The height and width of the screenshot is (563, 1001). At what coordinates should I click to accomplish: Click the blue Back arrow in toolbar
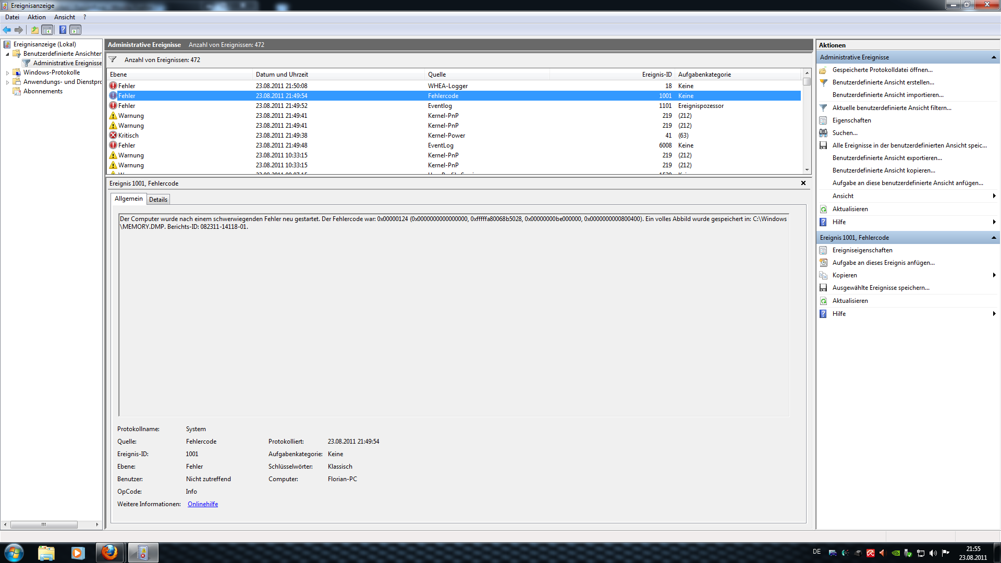pyautogui.click(x=7, y=30)
